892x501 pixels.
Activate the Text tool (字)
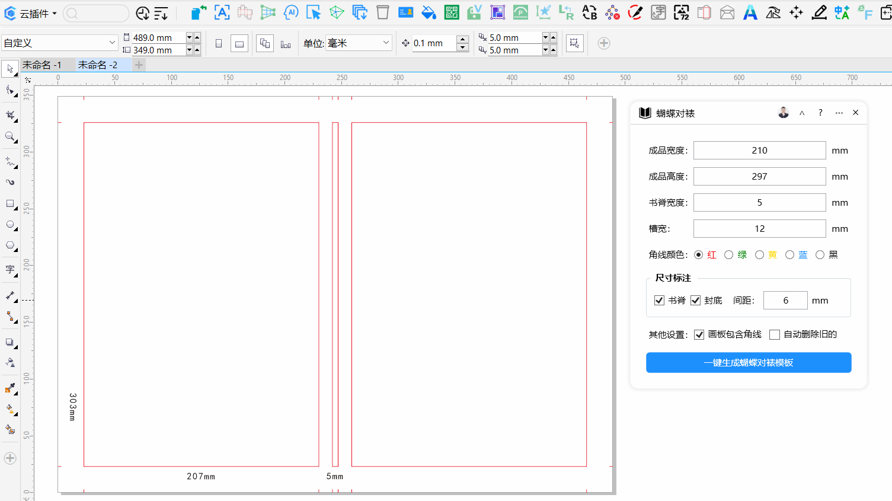(x=10, y=269)
